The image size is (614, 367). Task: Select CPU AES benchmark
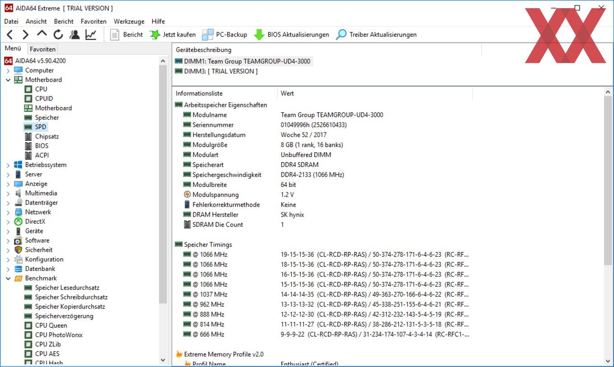[x=47, y=354]
